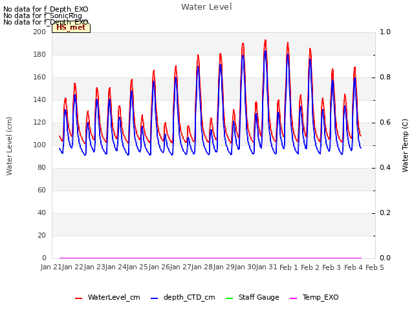Click the No data for f_SonicRng message
Viewport: 414px width, 310px height.
[x=43, y=15]
